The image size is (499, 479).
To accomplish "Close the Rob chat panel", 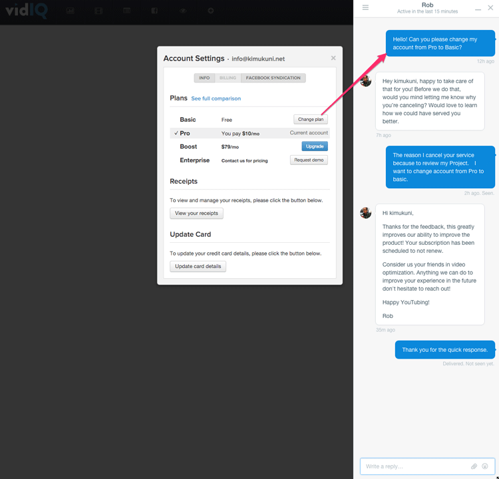I will [x=490, y=7].
